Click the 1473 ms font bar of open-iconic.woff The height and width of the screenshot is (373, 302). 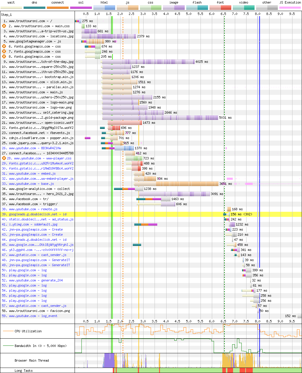(125, 123)
